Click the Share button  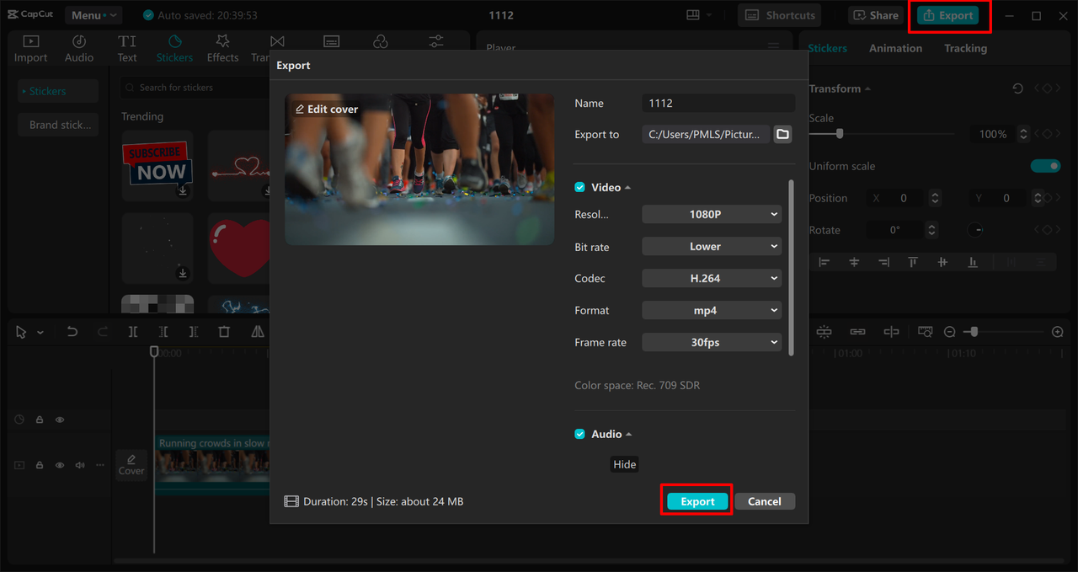876,15
